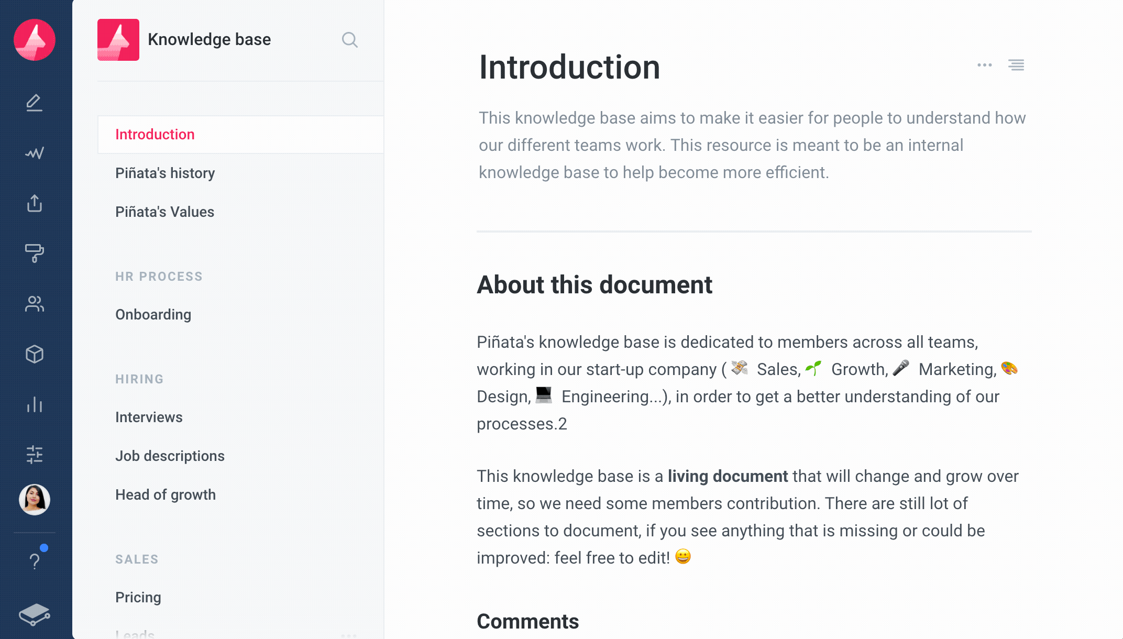Toggle visibility of HR PROCESS section
The width and height of the screenshot is (1123, 639).
coord(158,276)
